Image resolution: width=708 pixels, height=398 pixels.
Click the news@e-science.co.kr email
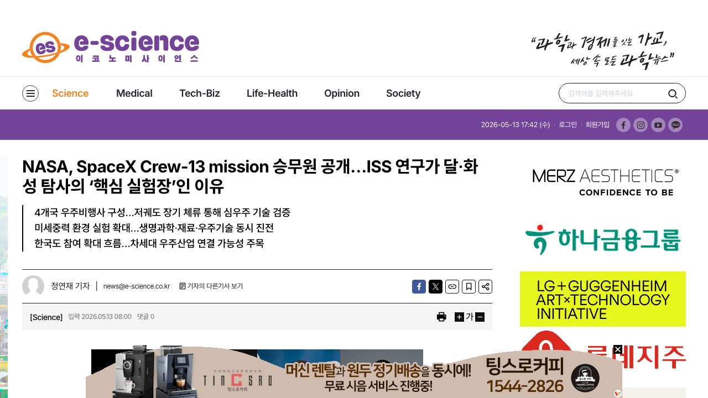pos(137,286)
